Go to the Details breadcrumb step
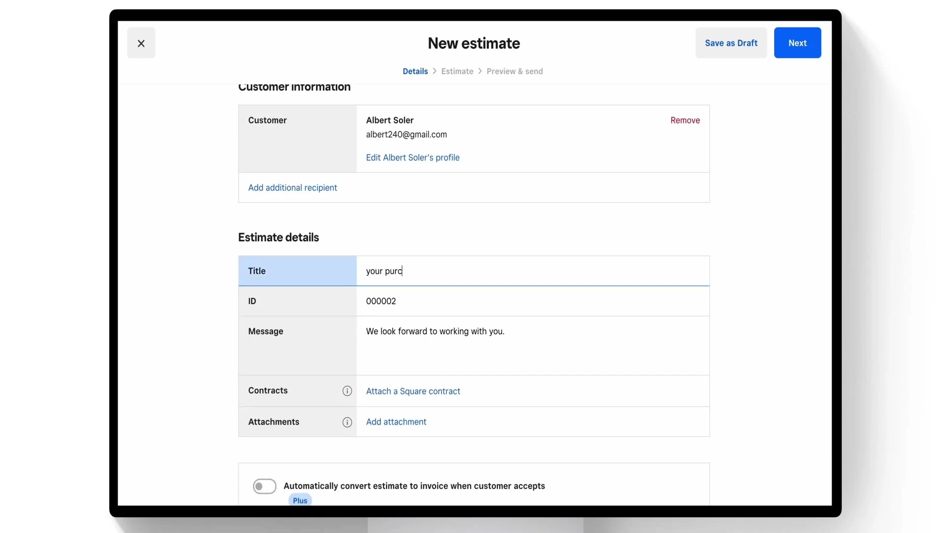 [x=415, y=71]
